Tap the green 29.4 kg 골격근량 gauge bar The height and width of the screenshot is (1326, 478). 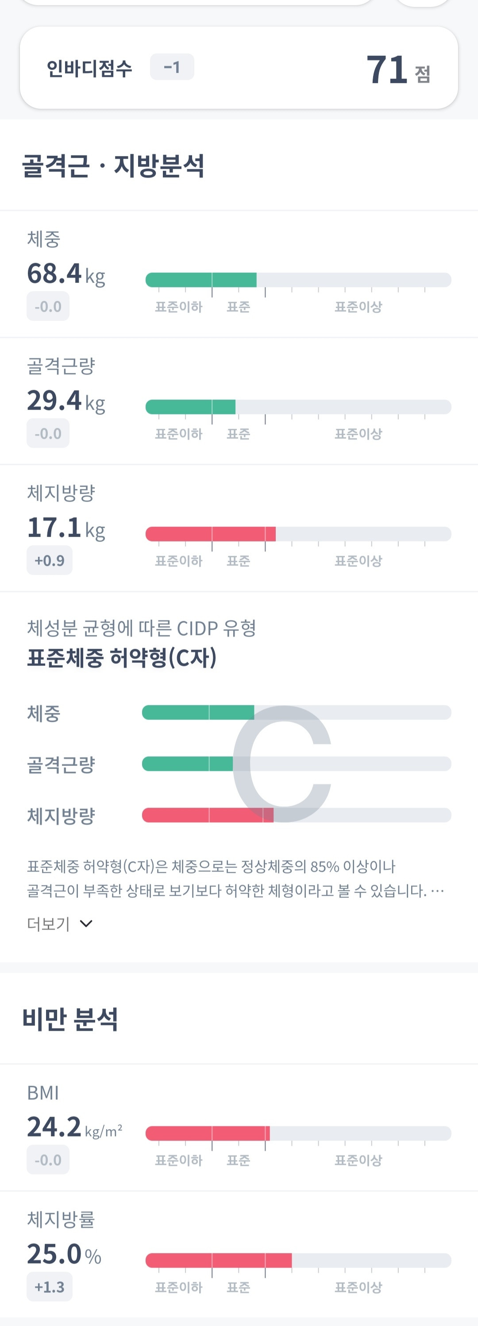[x=190, y=407]
